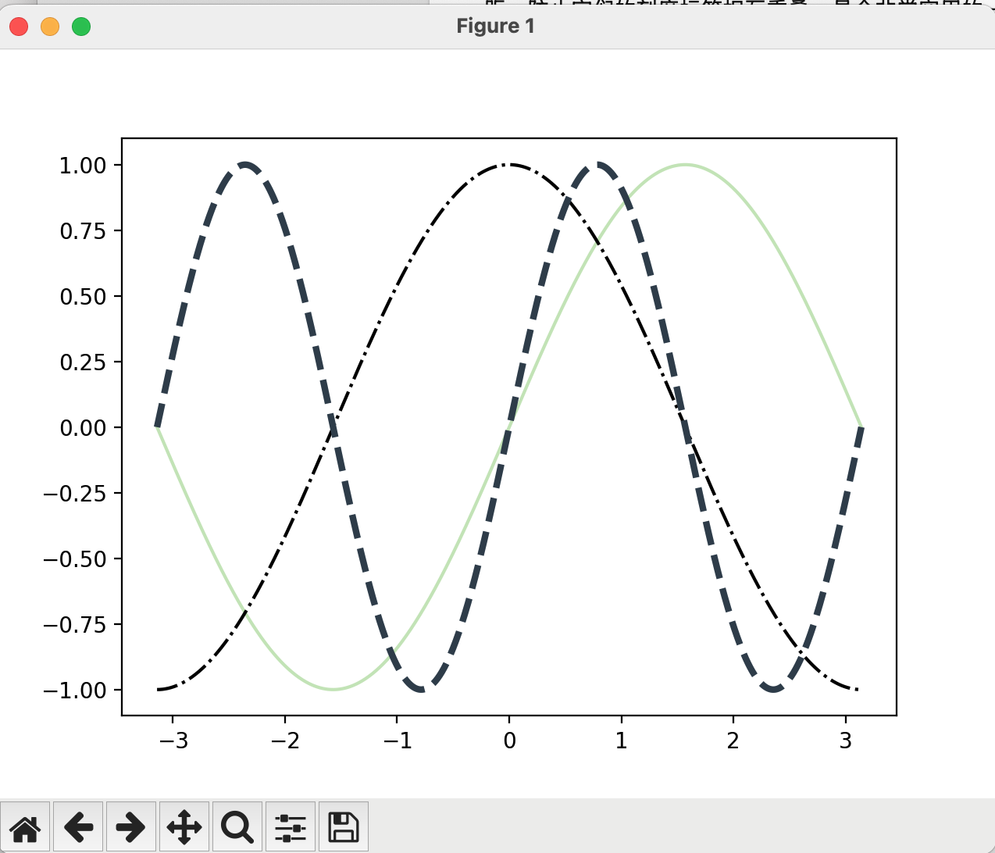995x853 pixels.
Task: Activate the Pan axes tool
Action: click(x=184, y=826)
